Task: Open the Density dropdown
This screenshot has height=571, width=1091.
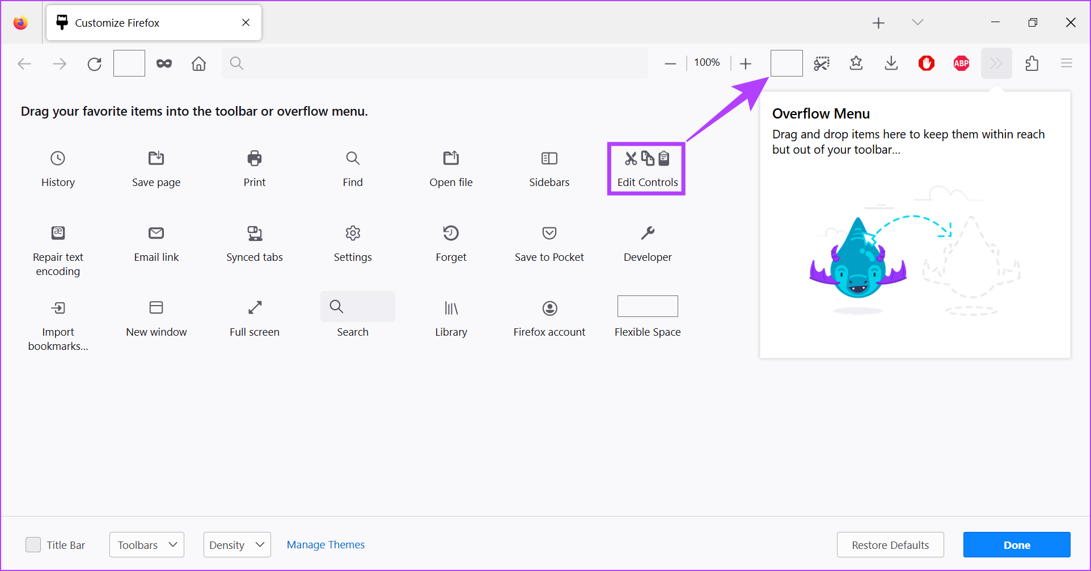Action: point(237,545)
